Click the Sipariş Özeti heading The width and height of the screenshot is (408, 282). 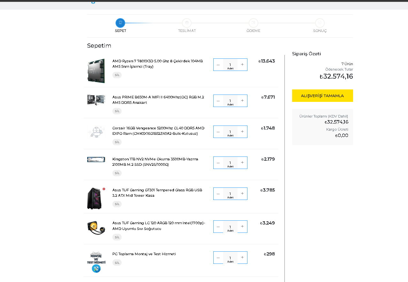306,54
